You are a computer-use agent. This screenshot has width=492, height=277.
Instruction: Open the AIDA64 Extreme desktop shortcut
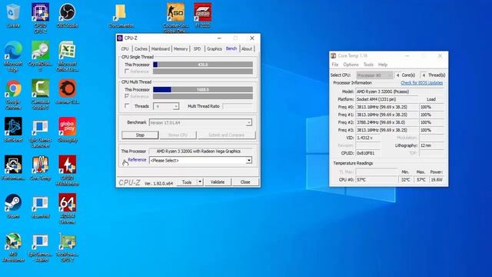tap(67, 209)
